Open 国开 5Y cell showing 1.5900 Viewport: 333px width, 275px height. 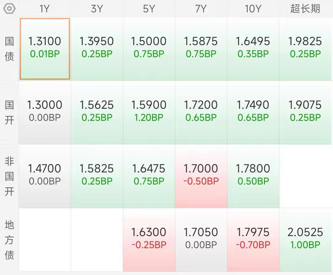[x=149, y=112]
